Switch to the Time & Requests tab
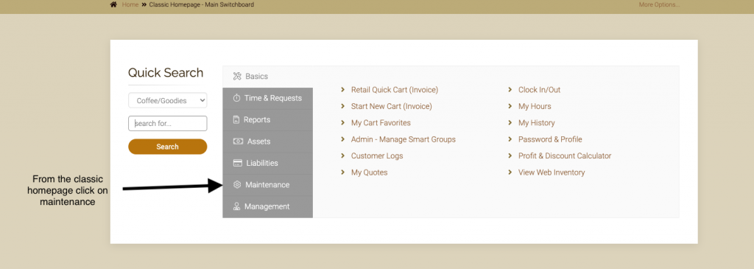The height and width of the screenshot is (269, 754). click(268, 98)
